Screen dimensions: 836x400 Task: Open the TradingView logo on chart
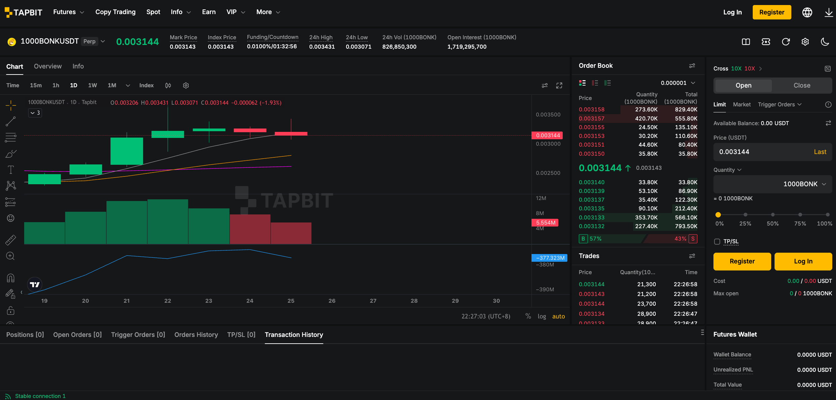pos(35,285)
